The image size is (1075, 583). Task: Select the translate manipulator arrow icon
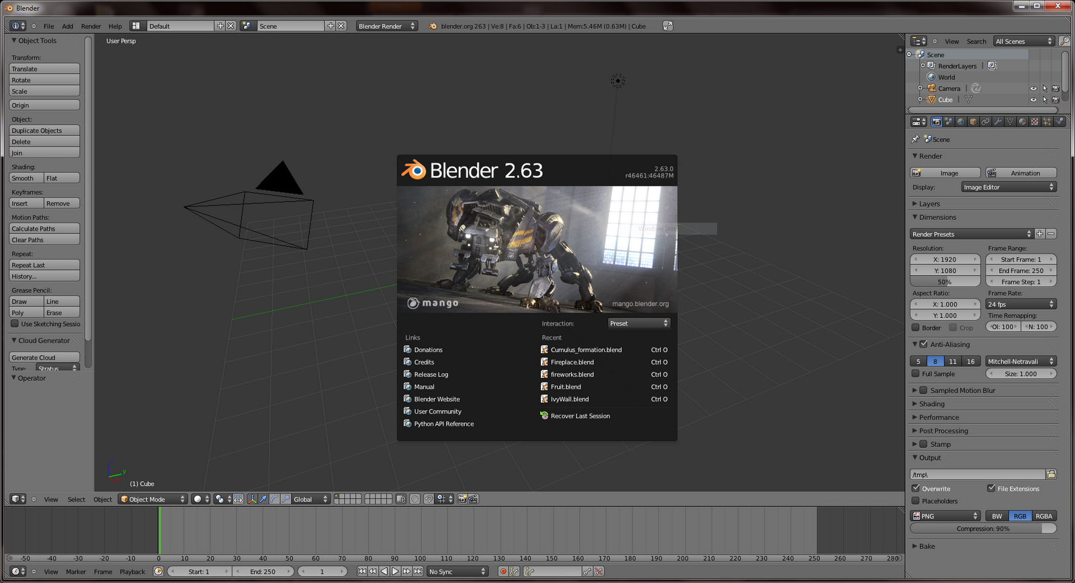point(263,499)
